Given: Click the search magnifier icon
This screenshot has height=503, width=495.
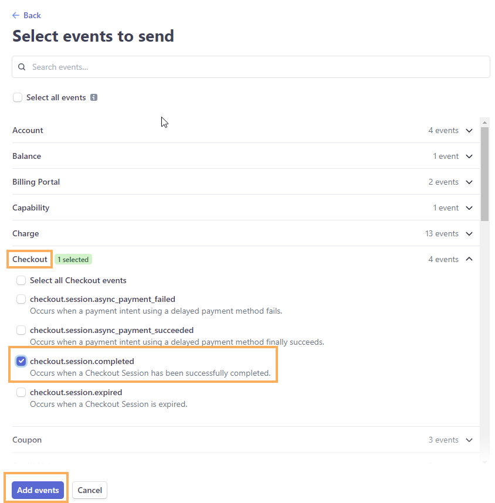Looking at the screenshot, I should point(22,67).
